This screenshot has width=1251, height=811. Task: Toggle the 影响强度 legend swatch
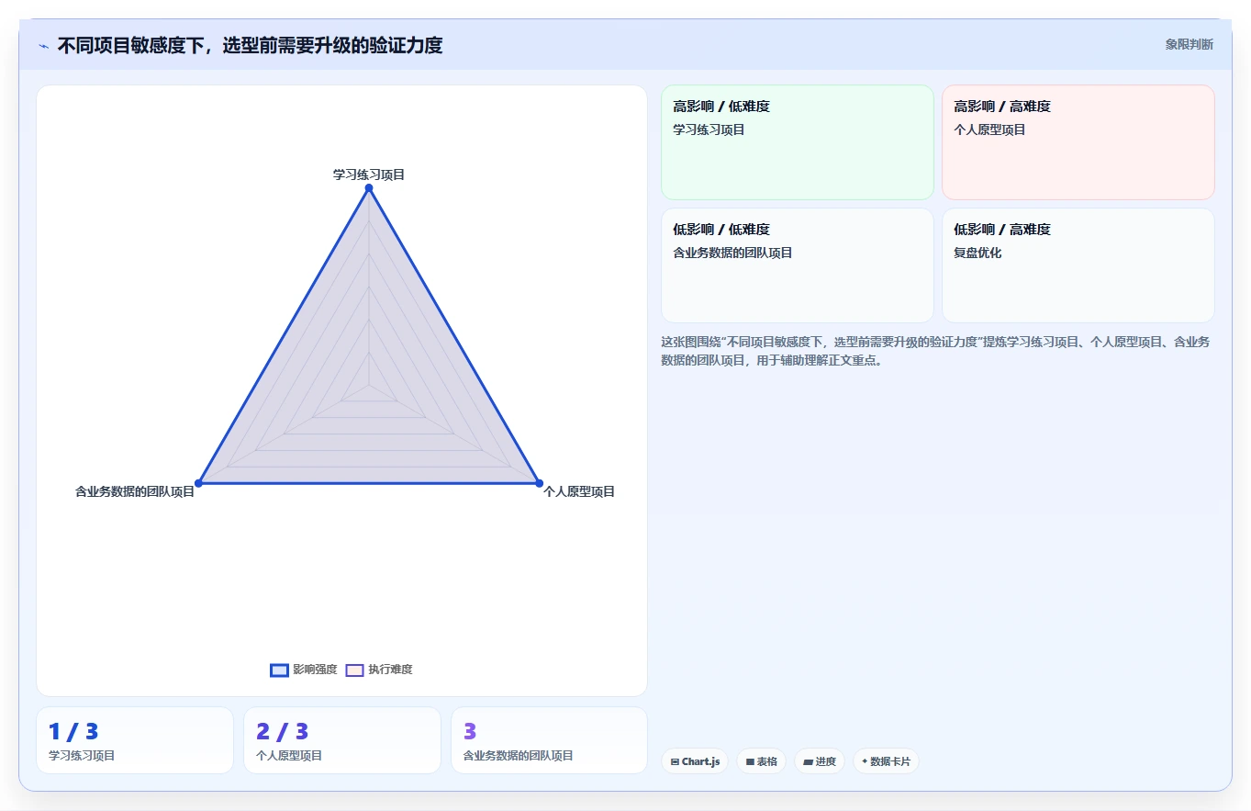280,670
